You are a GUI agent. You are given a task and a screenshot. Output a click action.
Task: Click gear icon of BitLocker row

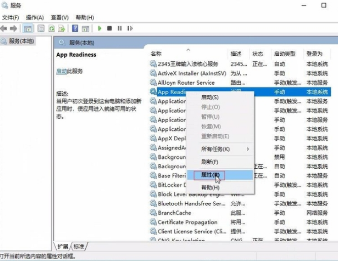point(153,184)
